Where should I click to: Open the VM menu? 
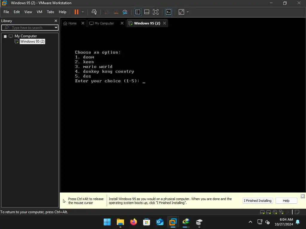click(x=39, y=12)
